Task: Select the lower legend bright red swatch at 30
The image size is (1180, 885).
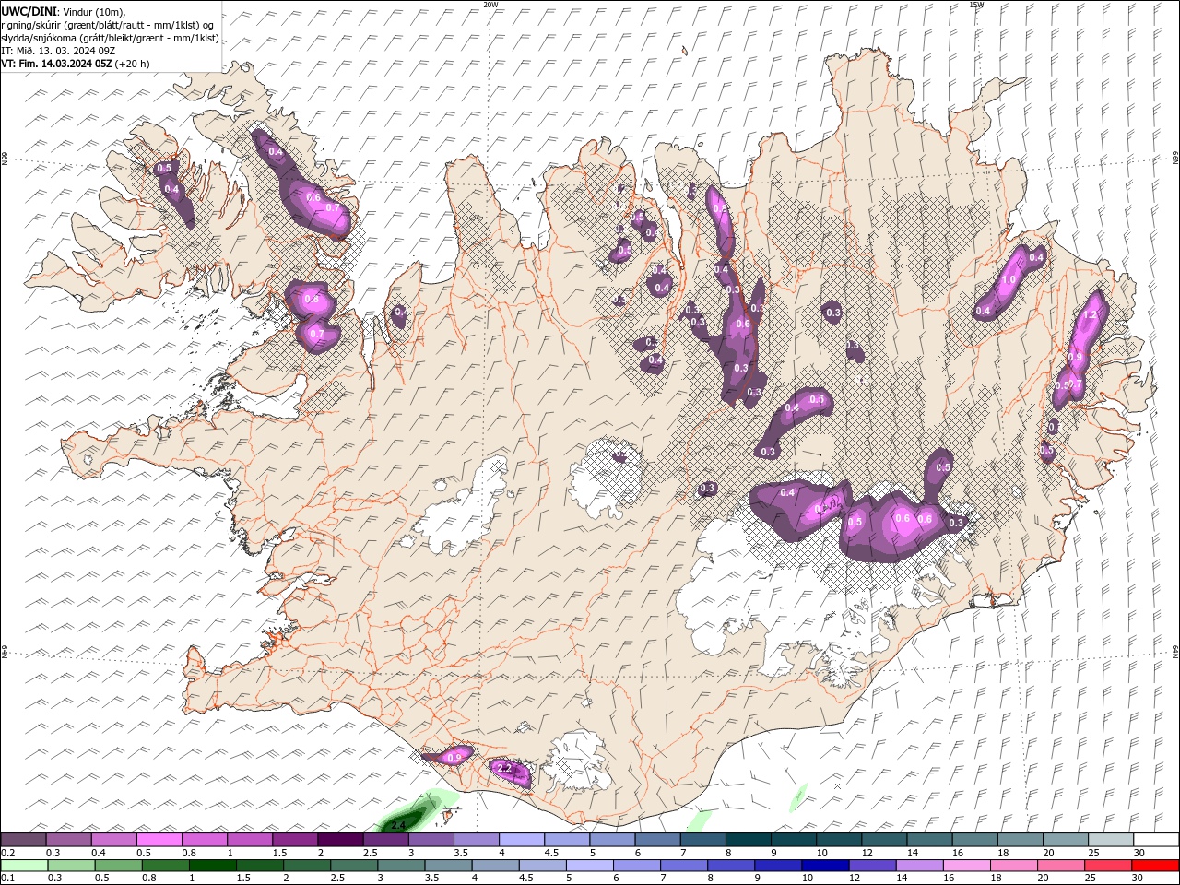Action: pyautogui.click(x=1155, y=866)
